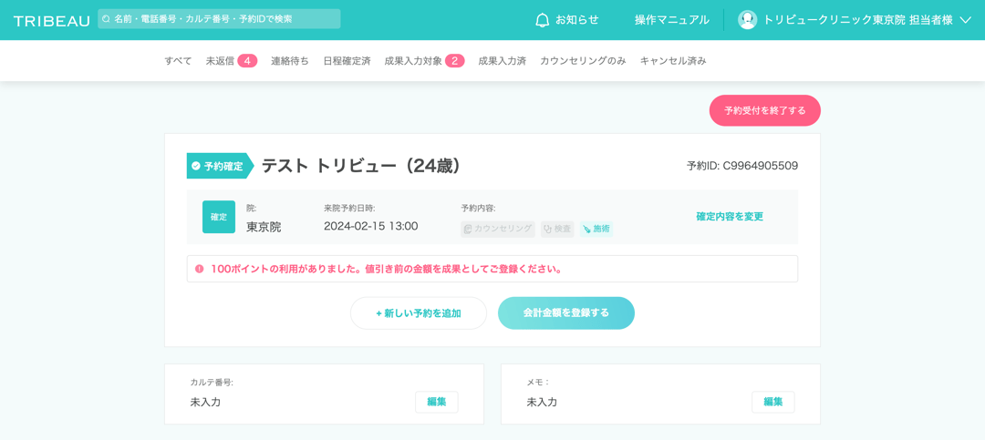Select the 成果入力対象 tab

click(x=424, y=61)
